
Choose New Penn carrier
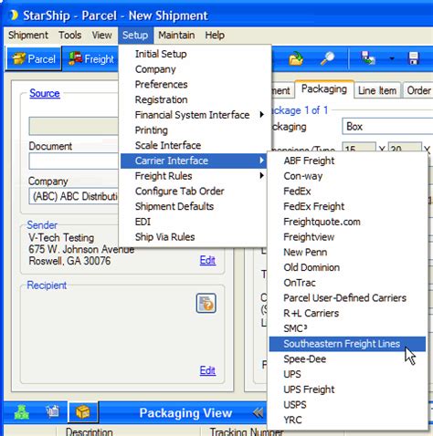[347, 252]
